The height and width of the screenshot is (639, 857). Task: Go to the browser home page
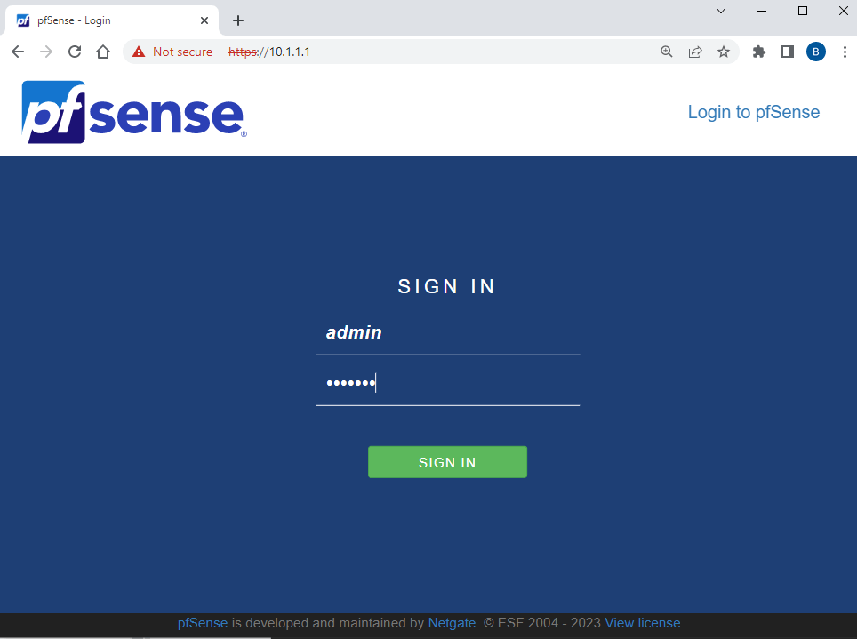[x=103, y=52]
